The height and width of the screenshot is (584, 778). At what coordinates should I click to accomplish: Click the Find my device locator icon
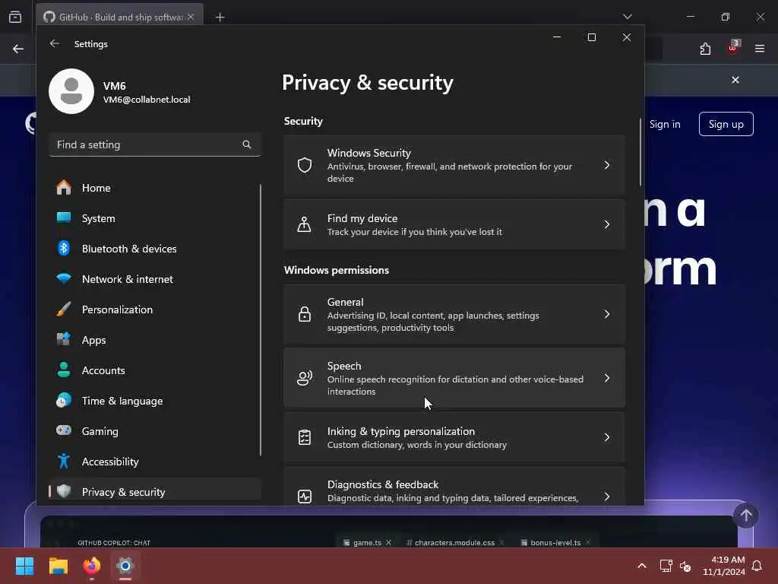click(304, 224)
